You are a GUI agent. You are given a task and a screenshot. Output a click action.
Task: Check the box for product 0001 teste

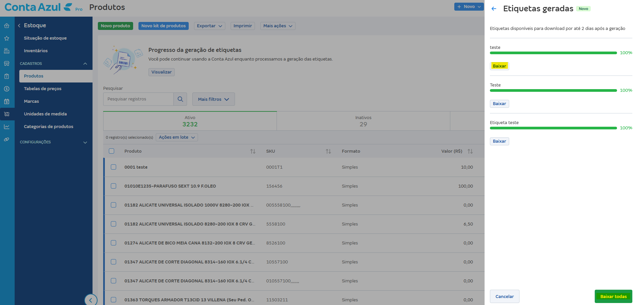pos(113,167)
